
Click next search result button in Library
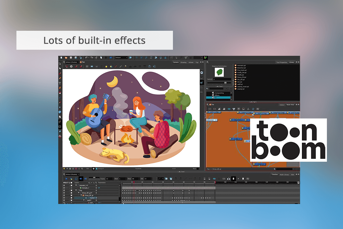(x=230, y=89)
